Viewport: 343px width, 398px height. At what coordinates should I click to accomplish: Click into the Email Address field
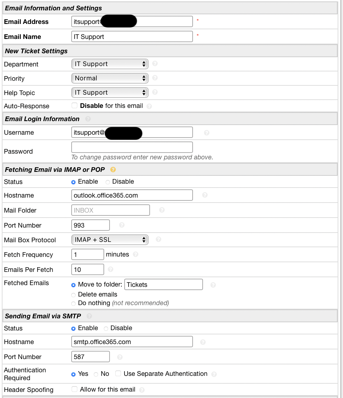[x=132, y=21]
